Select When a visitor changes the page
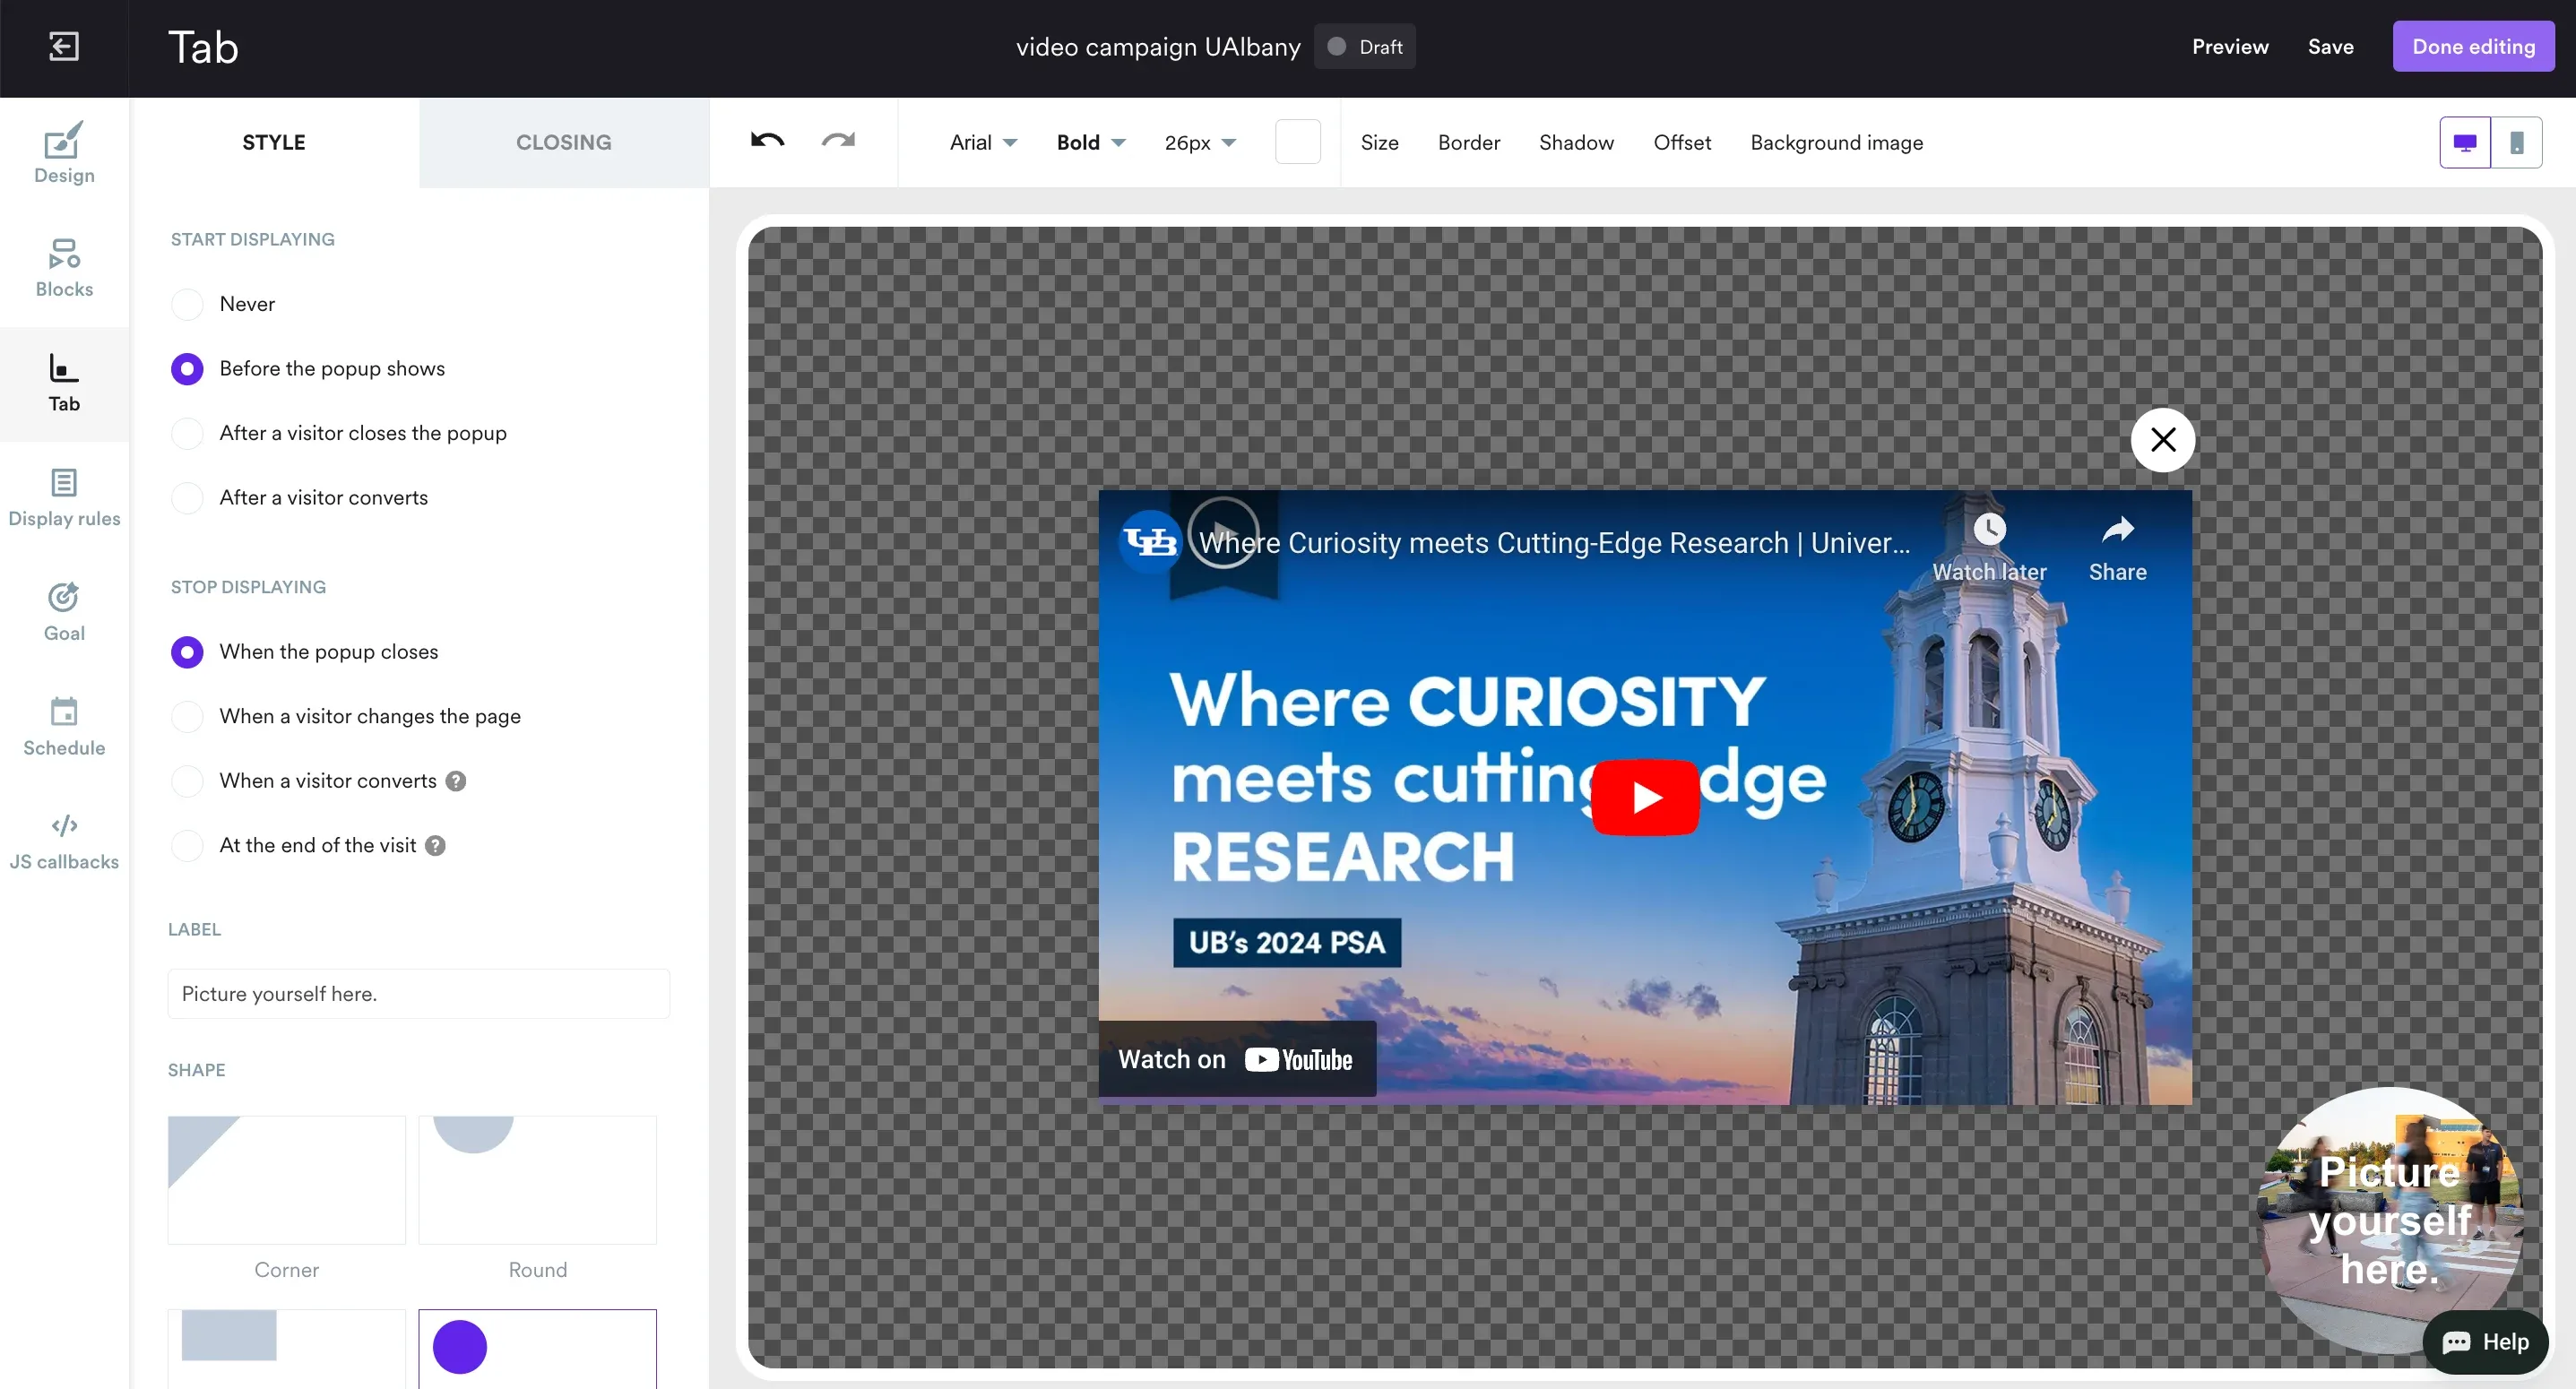2576x1389 pixels. click(x=187, y=717)
